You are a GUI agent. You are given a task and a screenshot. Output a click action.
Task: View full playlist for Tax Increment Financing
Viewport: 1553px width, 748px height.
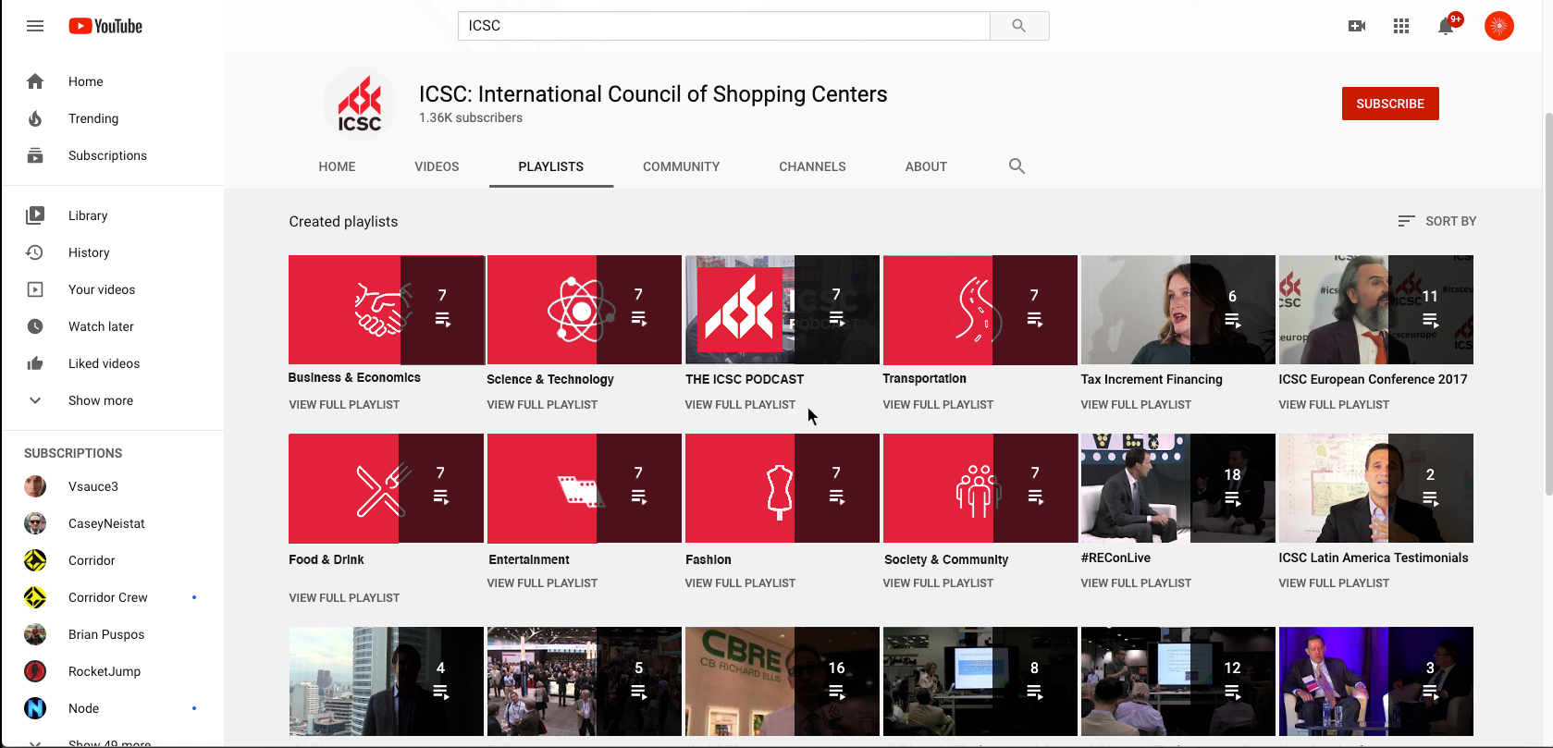[x=1136, y=405]
